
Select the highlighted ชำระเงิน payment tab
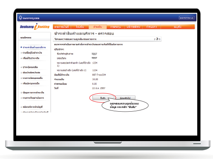click(x=98, y=27)
